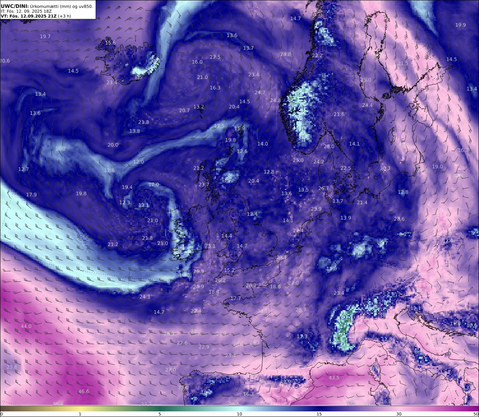Click the map value 13.5
Viewport: 479px width, 417px height.
[303, 190]
